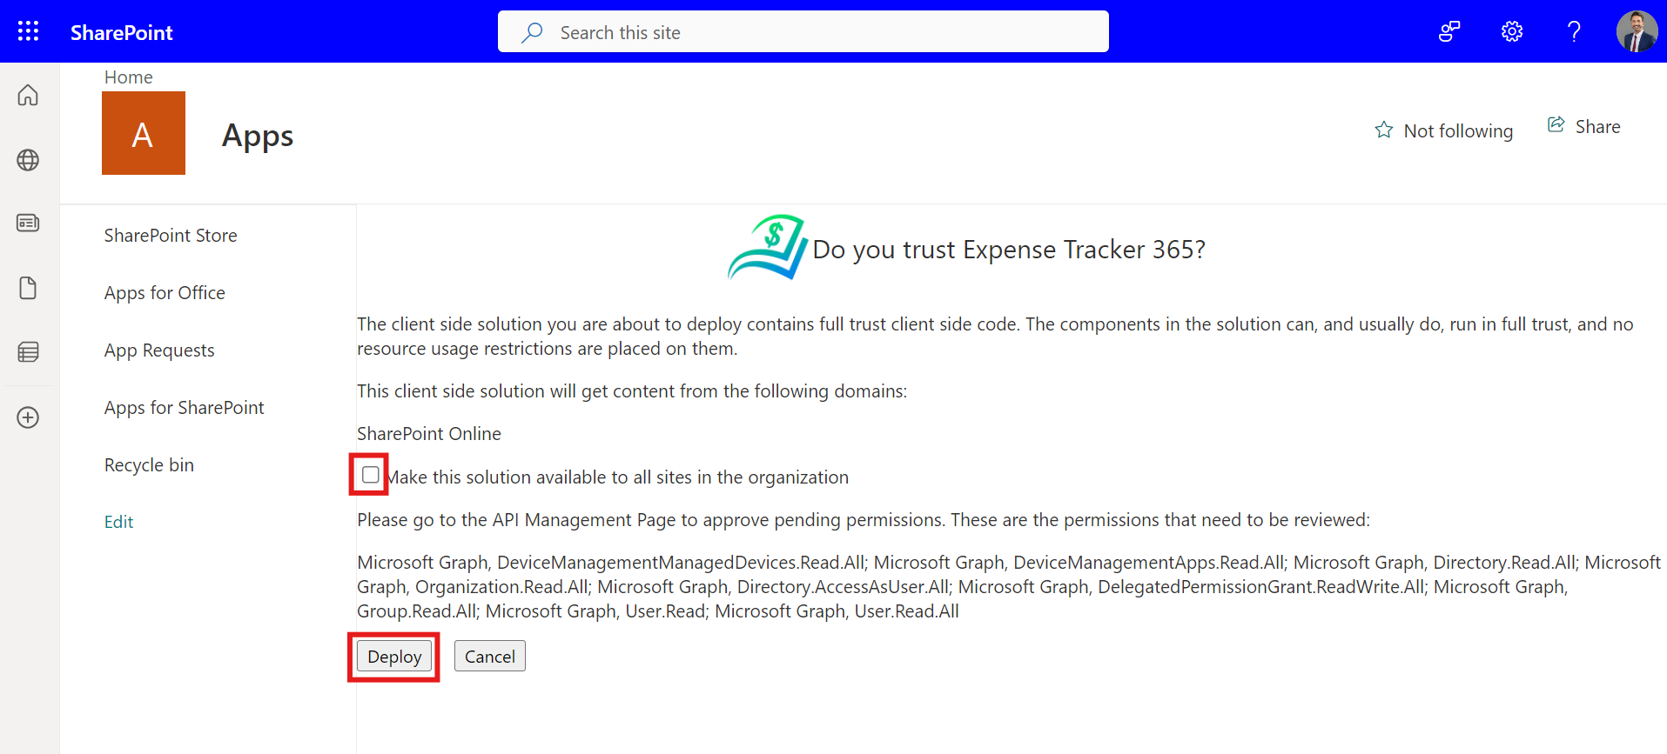
Task: Click Edit link in left navigation
Action: [119, 522]
